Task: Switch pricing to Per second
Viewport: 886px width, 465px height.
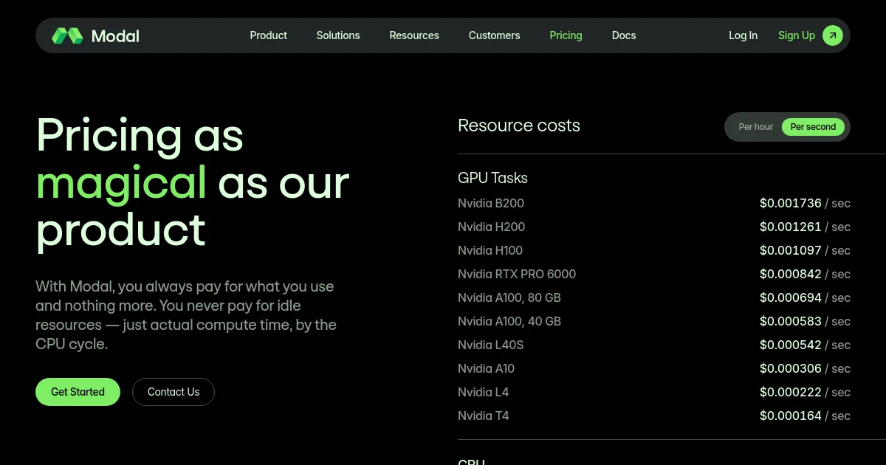Action: click(x=813, y=127)
